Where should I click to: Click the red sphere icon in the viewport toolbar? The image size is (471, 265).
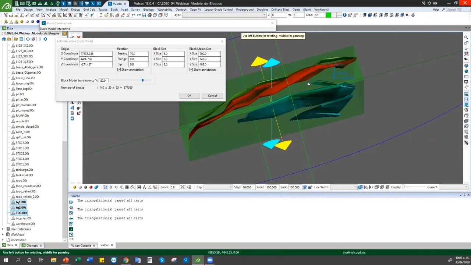pyautogui.click(x=91, y=187)
